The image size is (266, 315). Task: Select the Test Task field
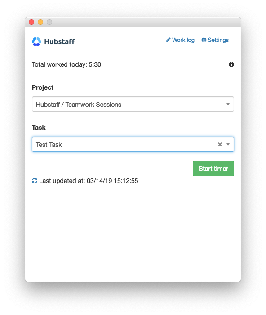(x=133, y=145)
